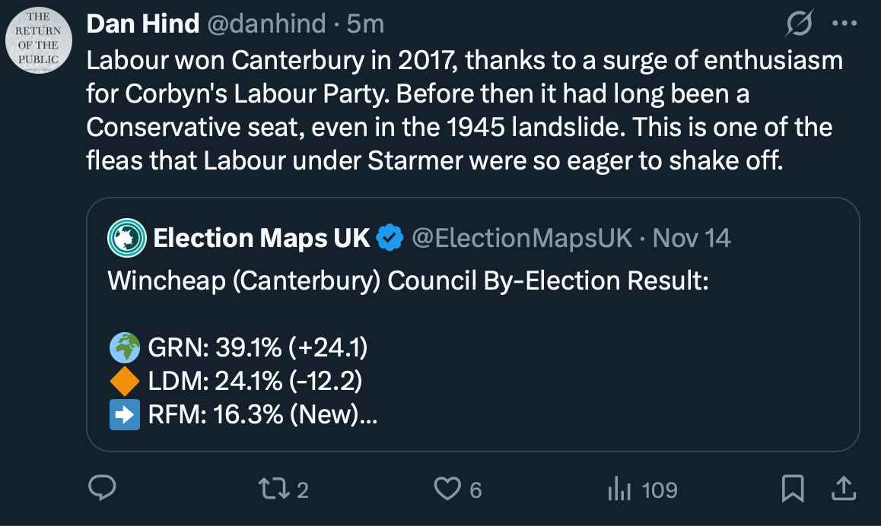Bookmark this tweet
This screenshot has height=526, width=881.
[793, 489]
